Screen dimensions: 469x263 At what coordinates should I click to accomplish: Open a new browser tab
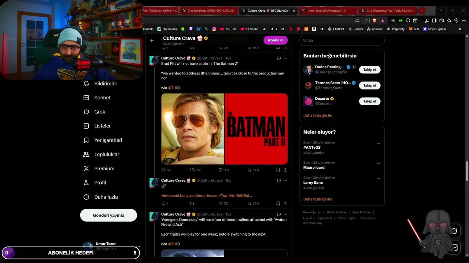coord(422,11)
